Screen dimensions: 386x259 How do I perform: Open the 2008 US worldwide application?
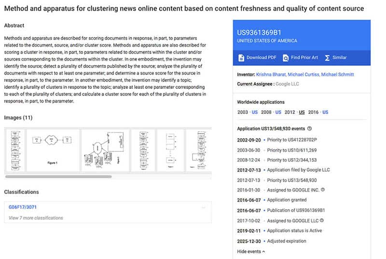pos(278,112)
